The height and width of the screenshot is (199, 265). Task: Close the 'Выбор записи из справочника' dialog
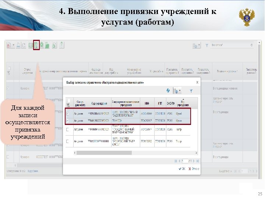tap(197, 82)
